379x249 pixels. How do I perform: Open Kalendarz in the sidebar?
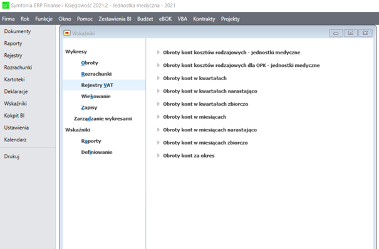[15, 140]
